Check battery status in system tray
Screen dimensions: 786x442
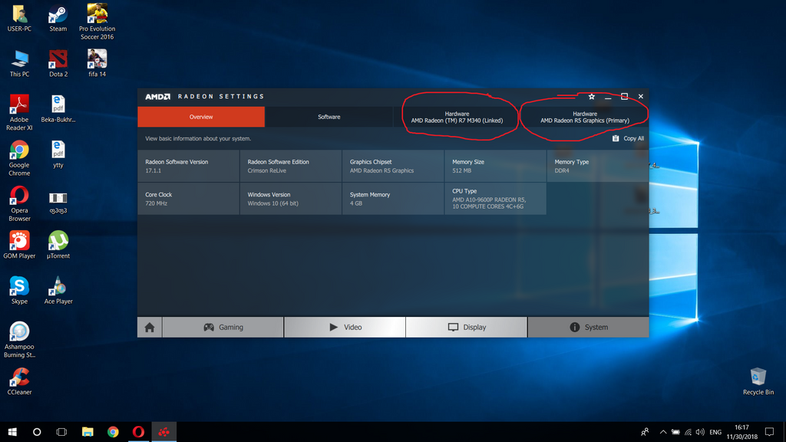pos(675,432)
